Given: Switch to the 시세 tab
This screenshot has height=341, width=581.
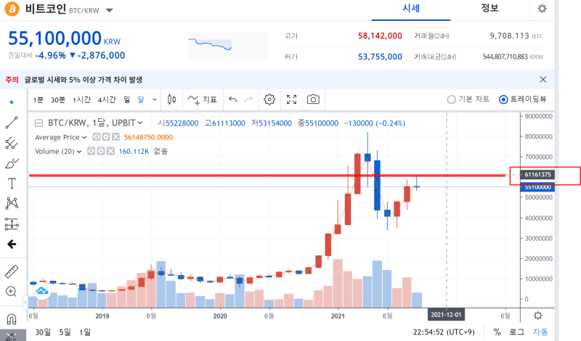Looking at the screenshot, I should (411, 9).
